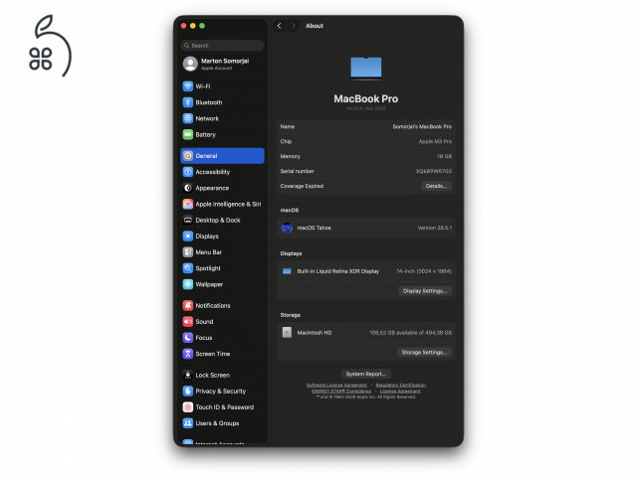Open Software License Agreement link
637x477 pixels.
click(336, 385)
